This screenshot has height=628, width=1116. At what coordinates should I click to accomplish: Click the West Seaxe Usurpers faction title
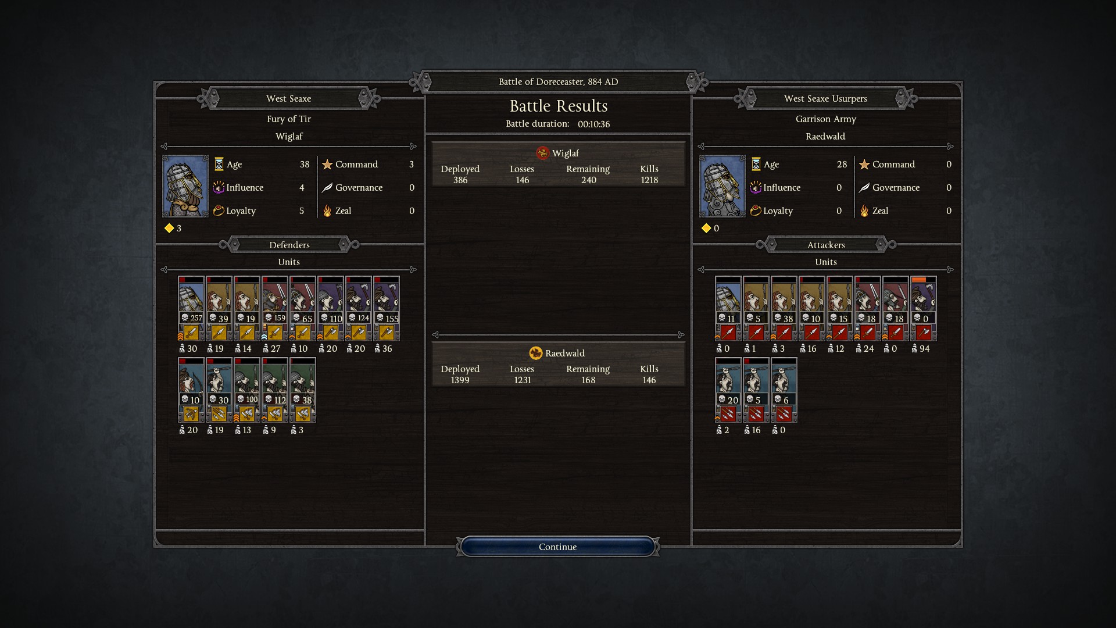point(825,98)
